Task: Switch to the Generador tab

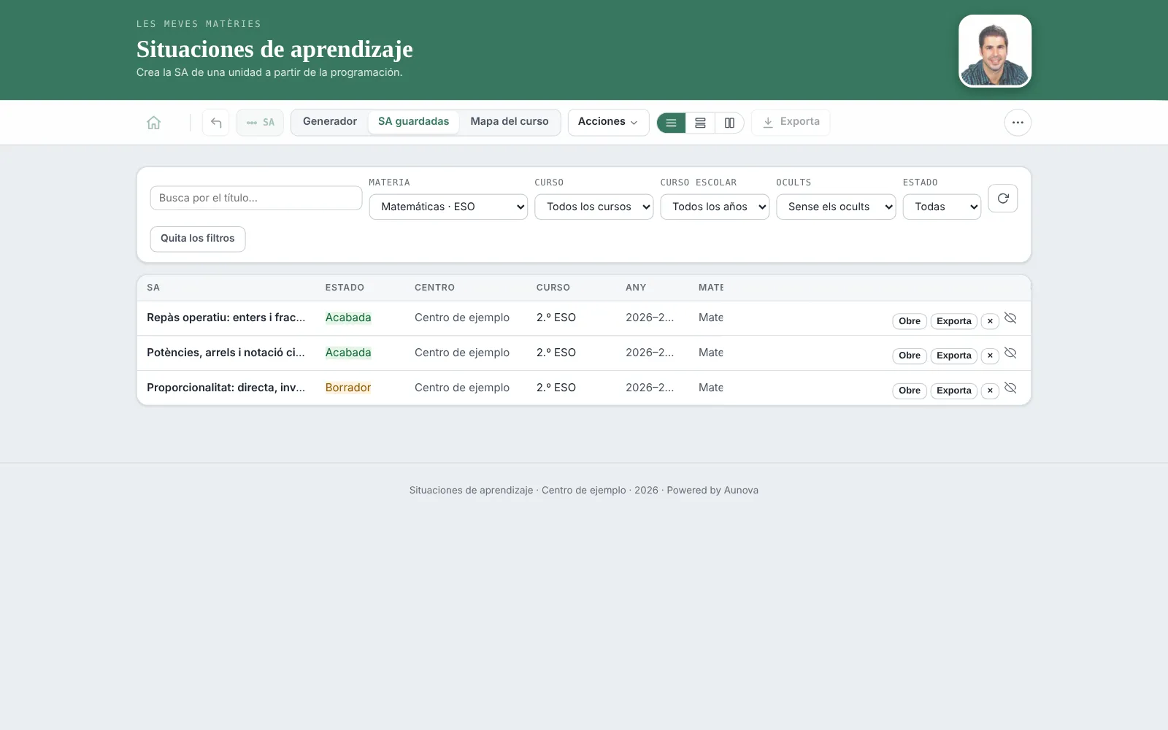Action: [x=330, y=122]
